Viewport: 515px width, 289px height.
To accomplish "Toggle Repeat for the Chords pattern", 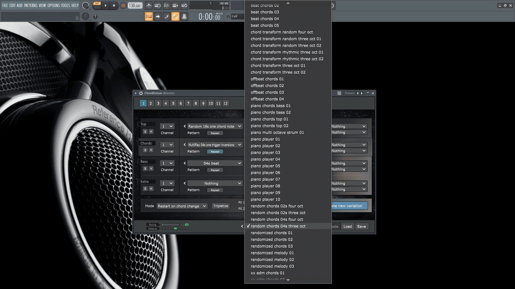I will [215, 151].
